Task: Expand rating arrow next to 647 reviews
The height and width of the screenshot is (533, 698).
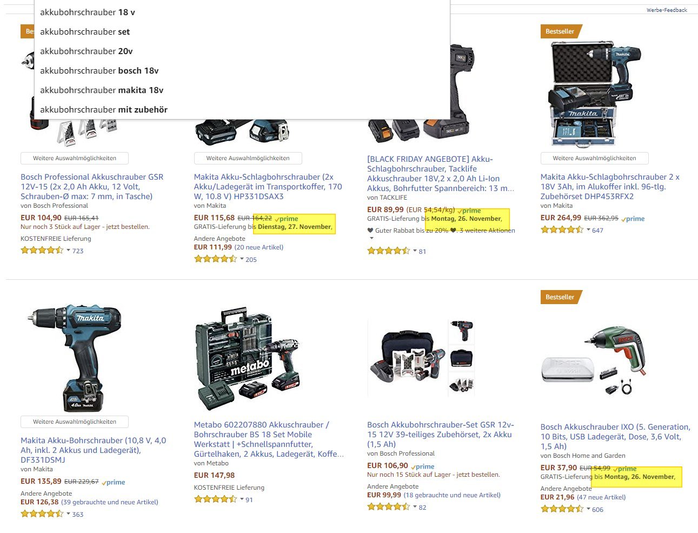Action: pos(588,230)
